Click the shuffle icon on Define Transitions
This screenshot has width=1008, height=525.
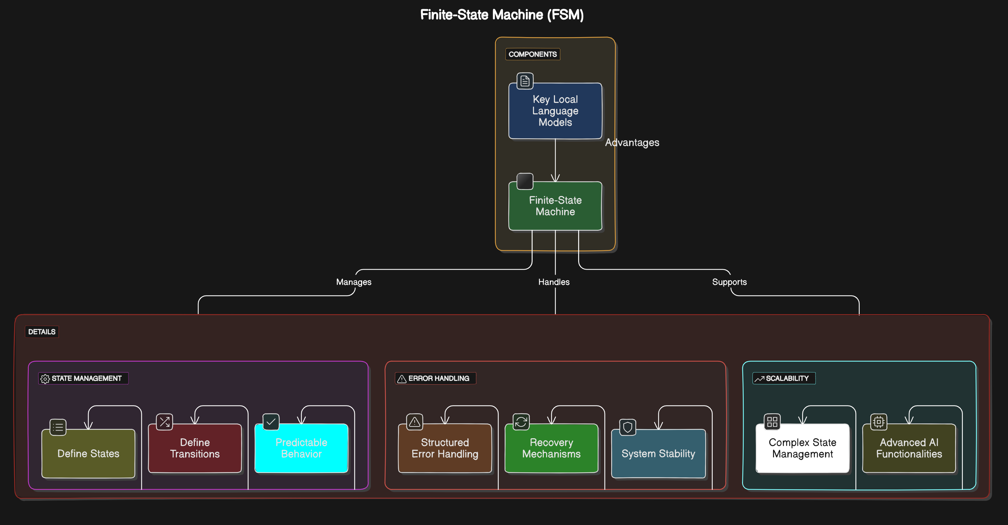(x=165, y=422)
